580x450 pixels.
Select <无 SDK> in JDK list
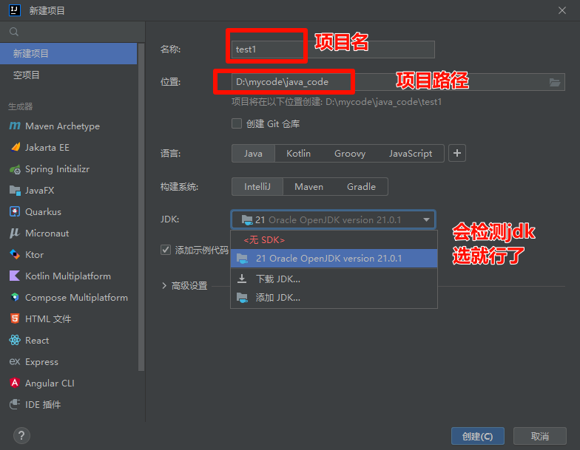(x=334, y=239)
